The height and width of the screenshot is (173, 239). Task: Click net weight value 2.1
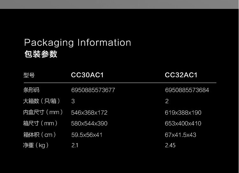click(75, 146)
